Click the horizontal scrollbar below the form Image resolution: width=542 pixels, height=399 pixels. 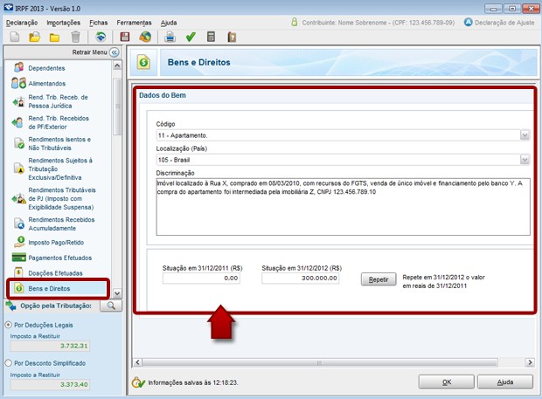(332, 360)
